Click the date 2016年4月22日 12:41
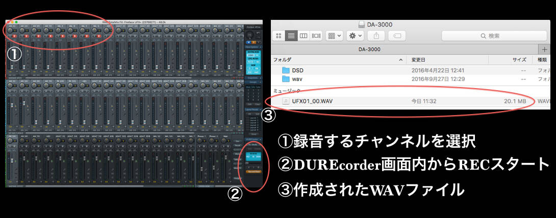The image size is (556, 218). click(438, 70)
